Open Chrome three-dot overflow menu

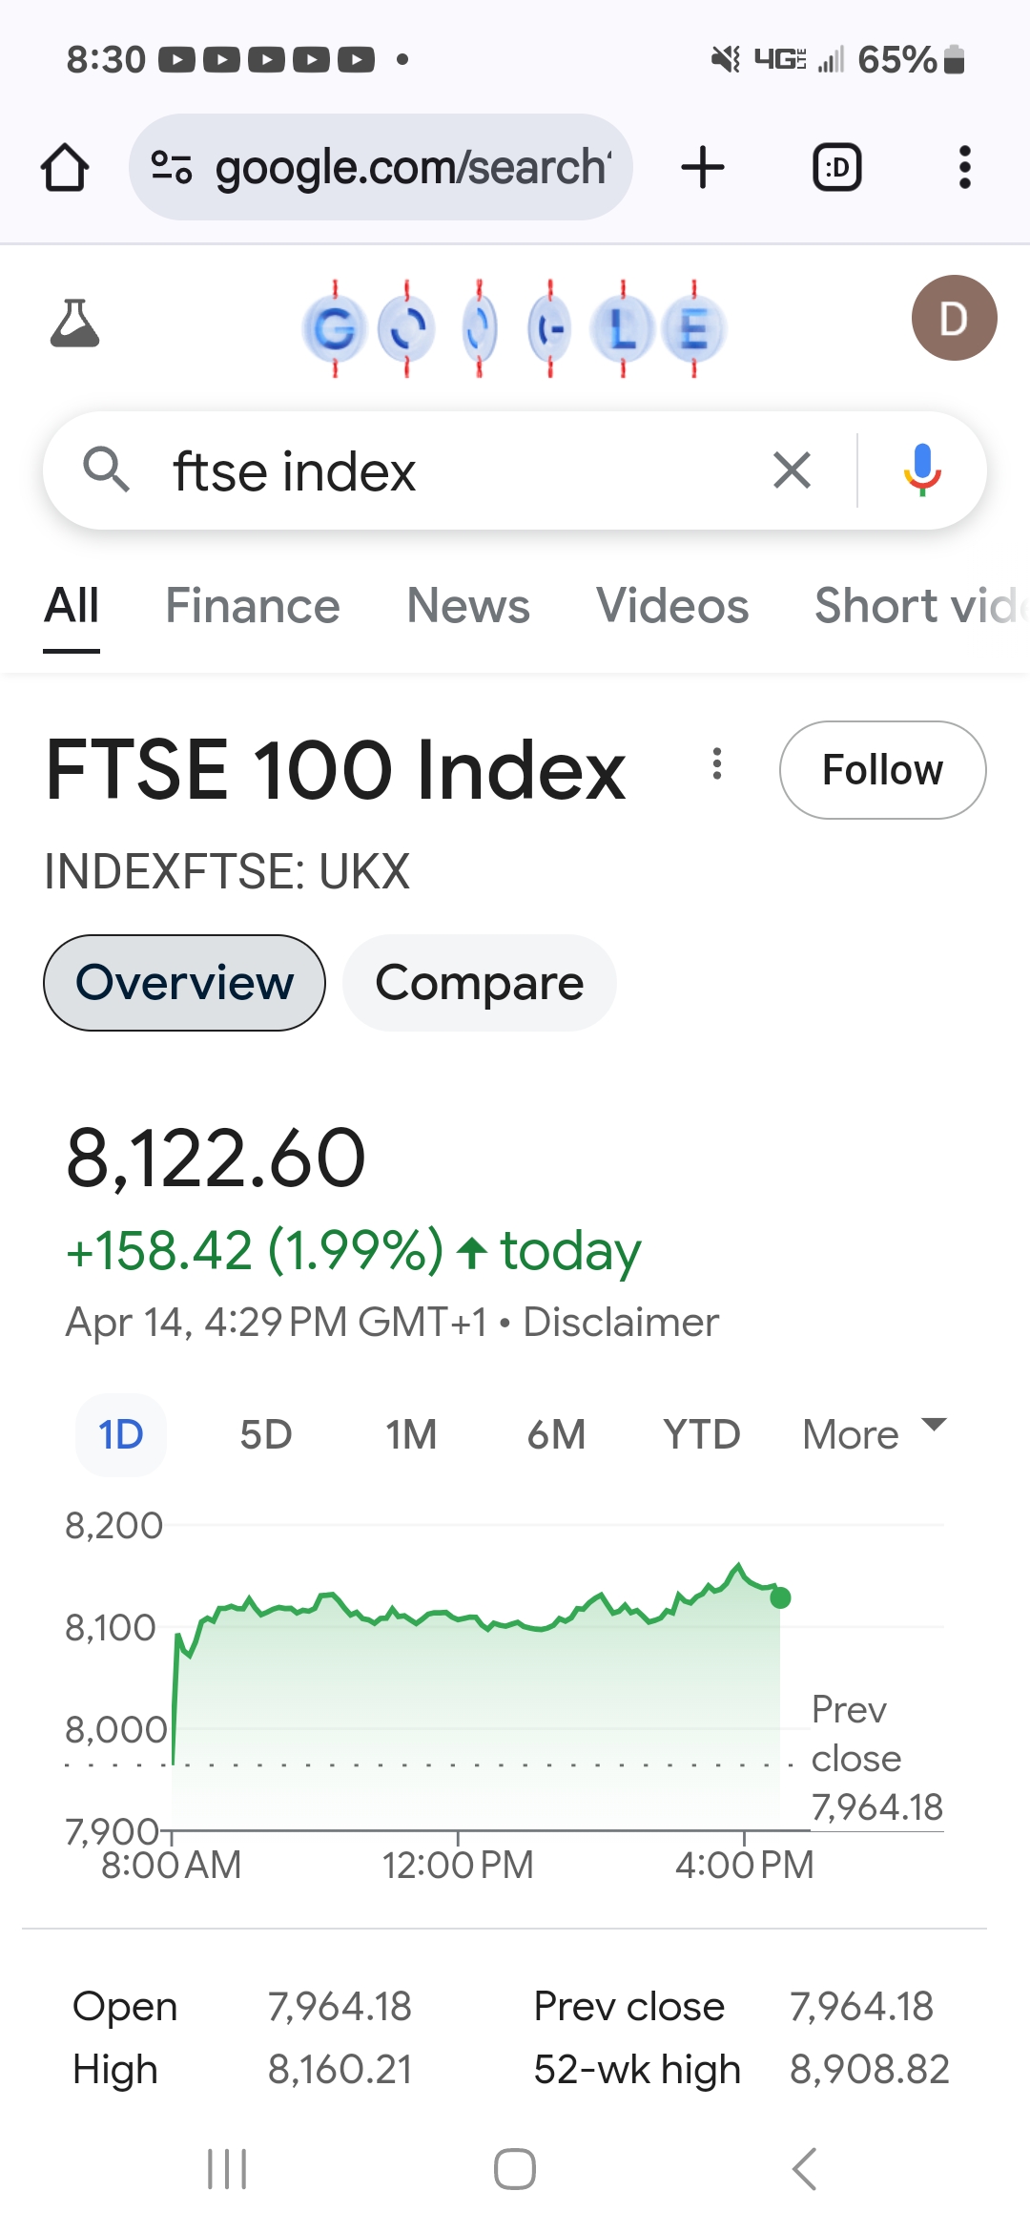(964, 168)
